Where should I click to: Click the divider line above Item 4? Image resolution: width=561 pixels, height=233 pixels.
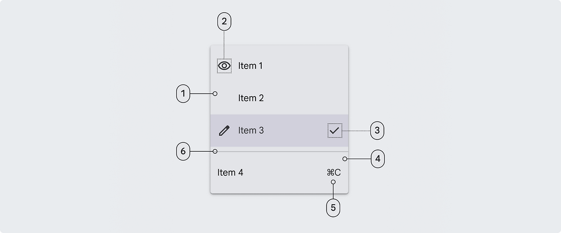(x=279, y=152)
